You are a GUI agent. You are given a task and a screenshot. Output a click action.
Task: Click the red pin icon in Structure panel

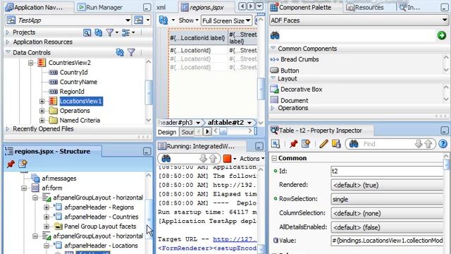pos(11,164)
